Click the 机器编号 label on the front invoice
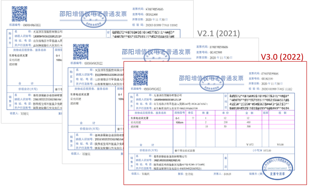The height and width of the screenshot is (187, 309). 136,89
